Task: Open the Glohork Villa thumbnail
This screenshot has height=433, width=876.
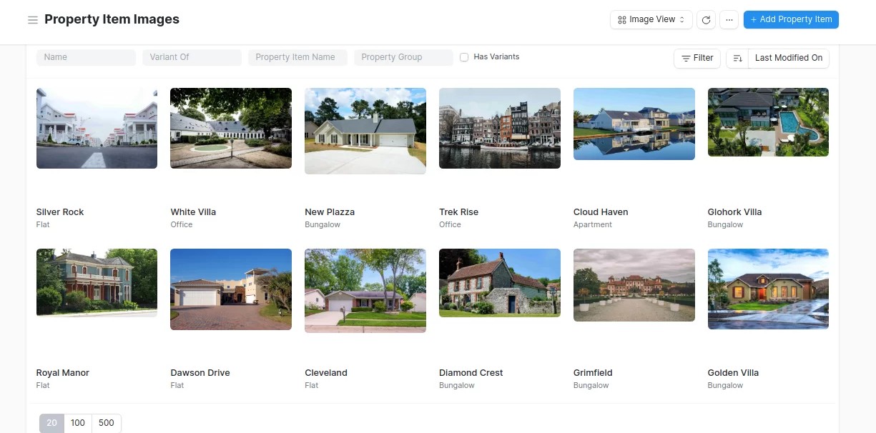Action: [768, 122]
